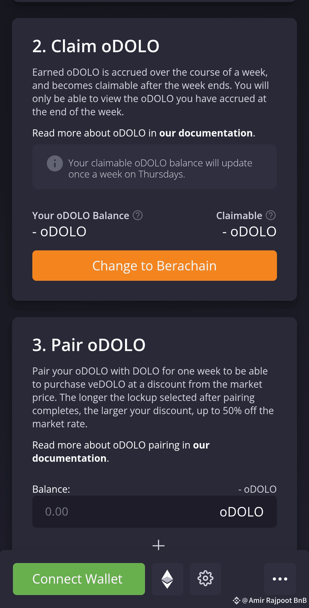Click the help icon next to Claimable

pos(271,215)
